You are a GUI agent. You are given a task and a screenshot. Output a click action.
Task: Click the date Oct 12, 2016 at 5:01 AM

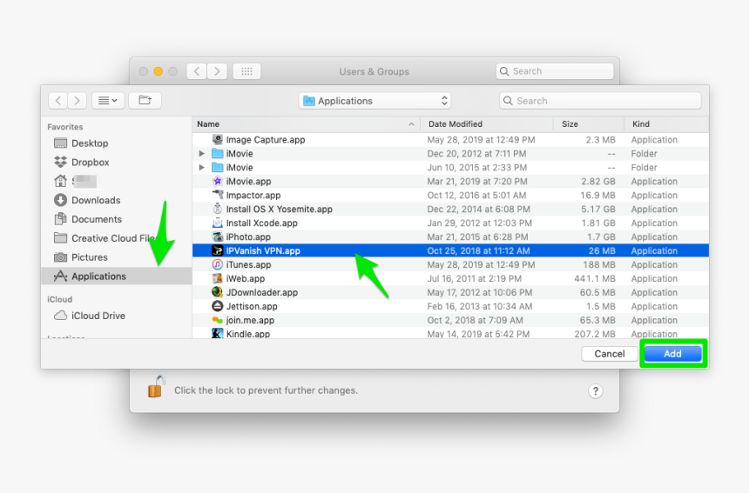[x=476, y=195]
